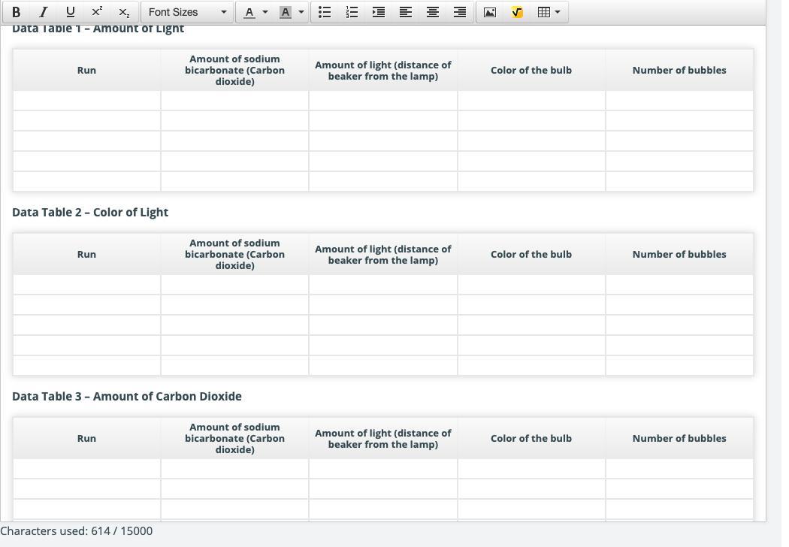Toggle italic formatting
This screenshot has height=547, width=789.
[44, 12]
